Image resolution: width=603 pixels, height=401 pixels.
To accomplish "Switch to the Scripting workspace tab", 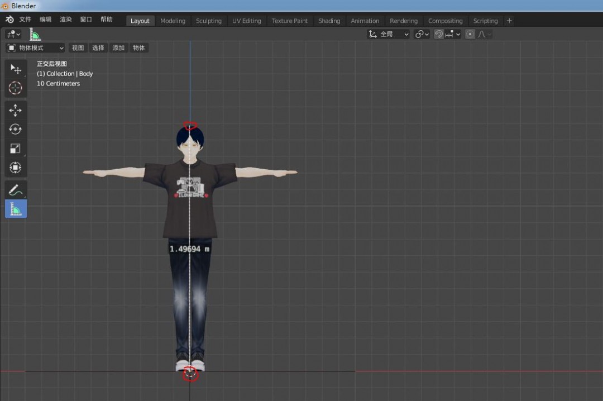I will pos(485,21).
